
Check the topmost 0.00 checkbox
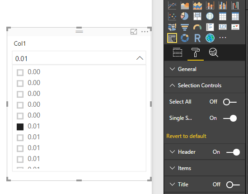coord(20,72)
